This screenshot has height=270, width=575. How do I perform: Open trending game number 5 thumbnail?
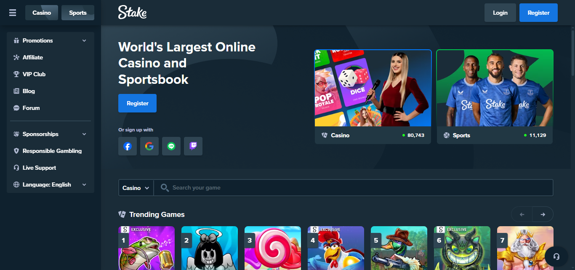(399, 248)
